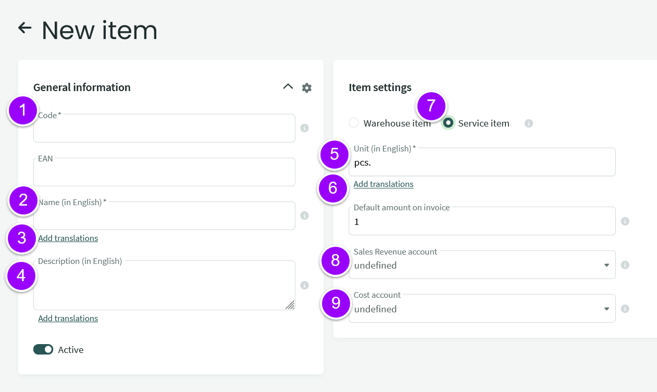Focus the Default amount on invoice field
Viewport: 657px width, 392px height.
tap(481, 222)
